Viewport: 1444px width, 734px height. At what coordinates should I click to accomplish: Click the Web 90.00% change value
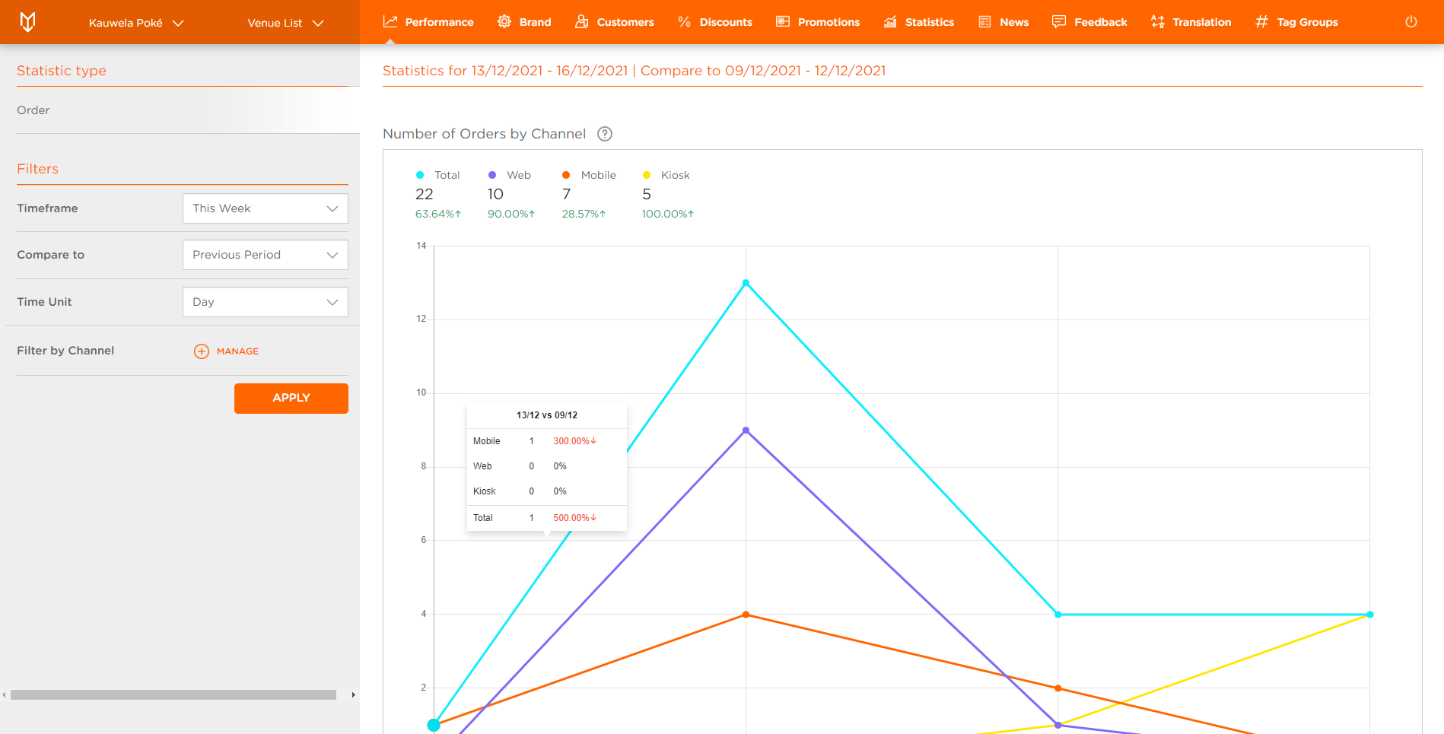tap(511, 214)
